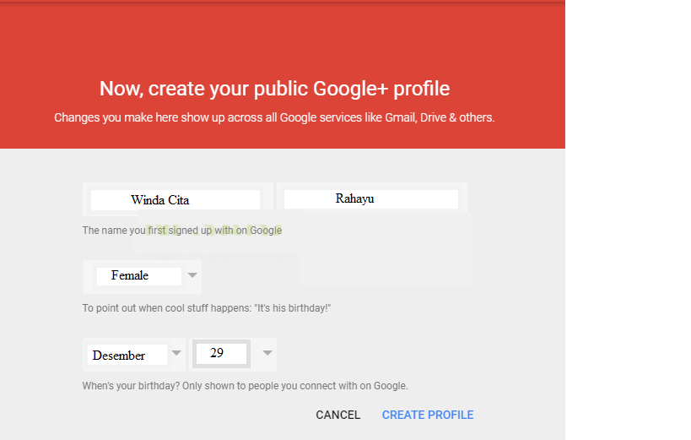Image resolution: width=691 pixels, height=440 pixels.
Task: Open the day dropdown arrow next to 29
Action: (x=267, y=353)
